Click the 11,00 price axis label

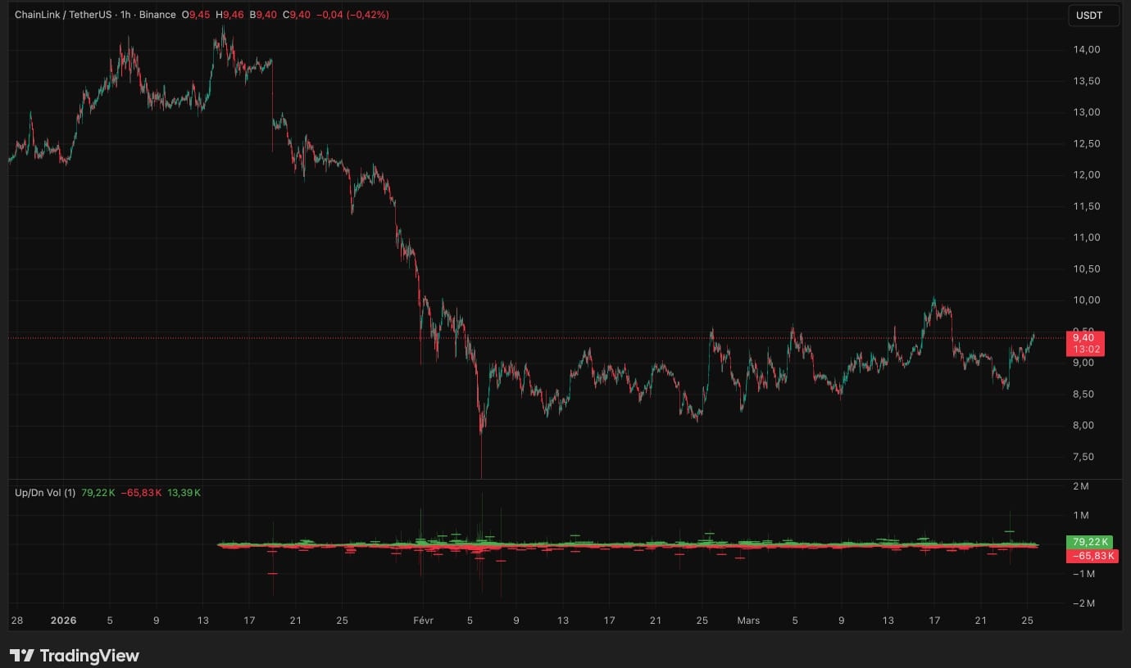[1086, 237]
